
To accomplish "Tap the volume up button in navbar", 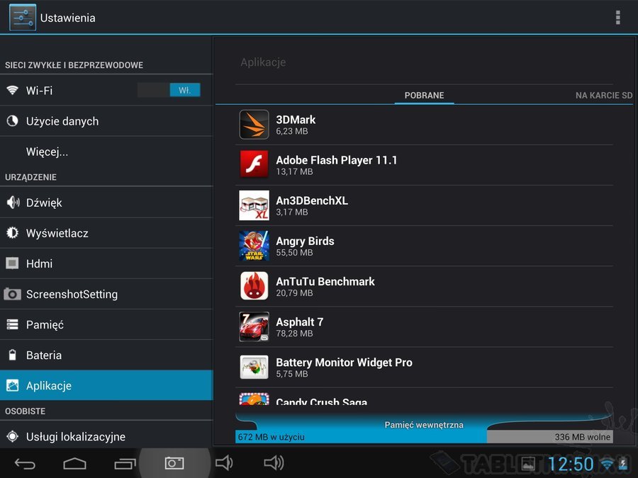I will pyautogui.click(x=274, y=462).
